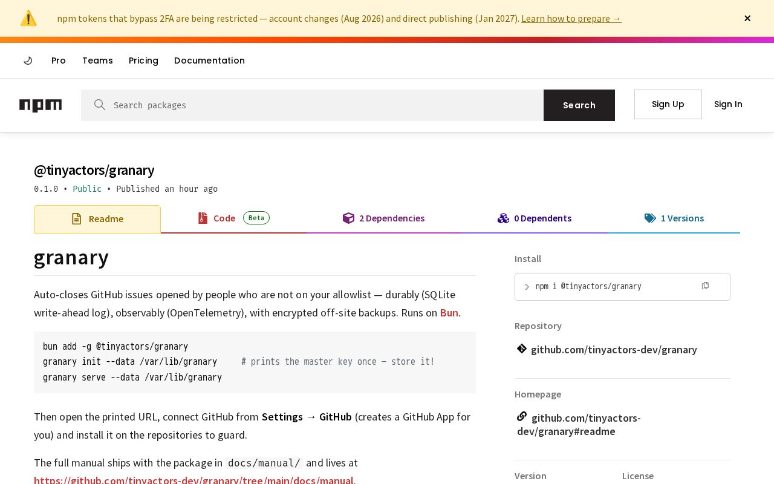Click the Code tab file icon
This screenshot has height=484, width=774.
click(203, 218)
